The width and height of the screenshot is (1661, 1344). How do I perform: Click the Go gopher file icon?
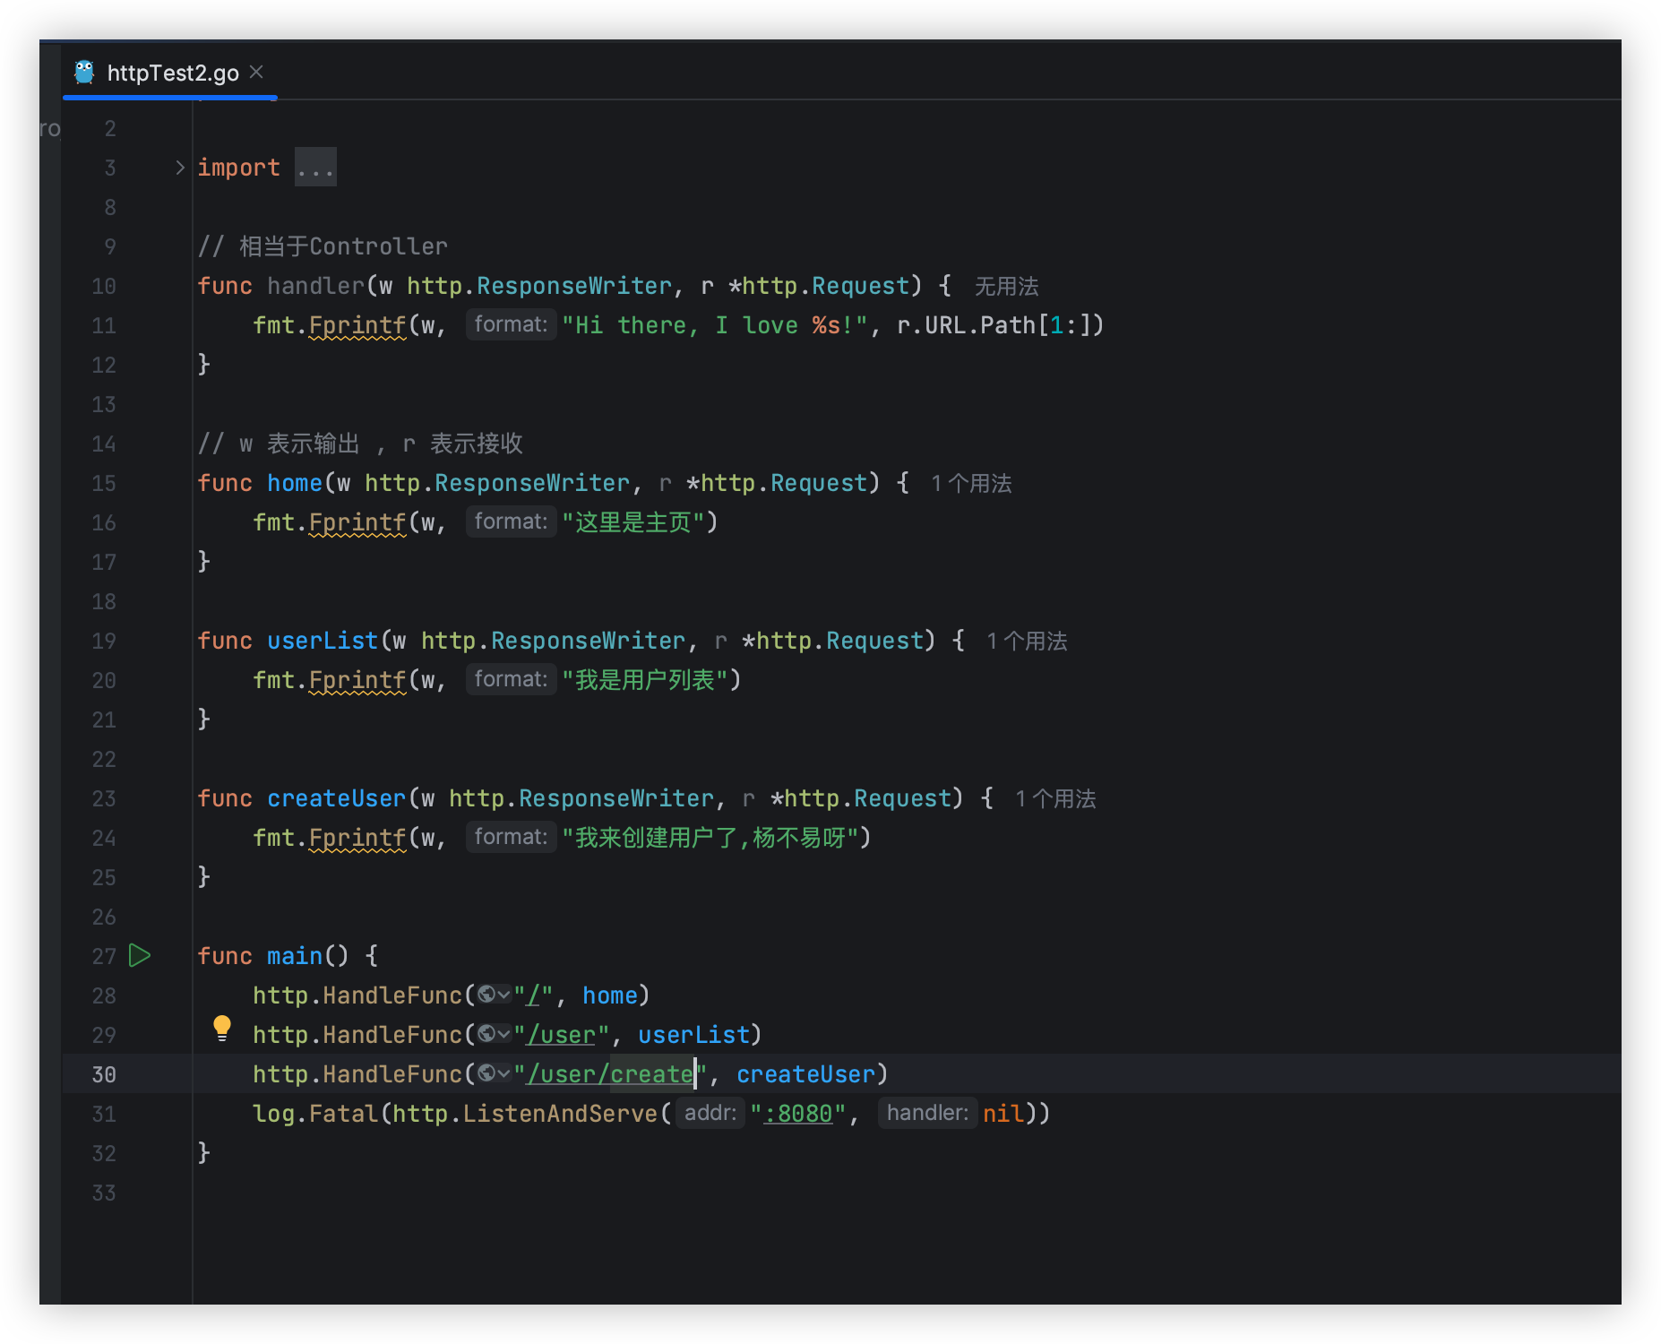[84, 73]
